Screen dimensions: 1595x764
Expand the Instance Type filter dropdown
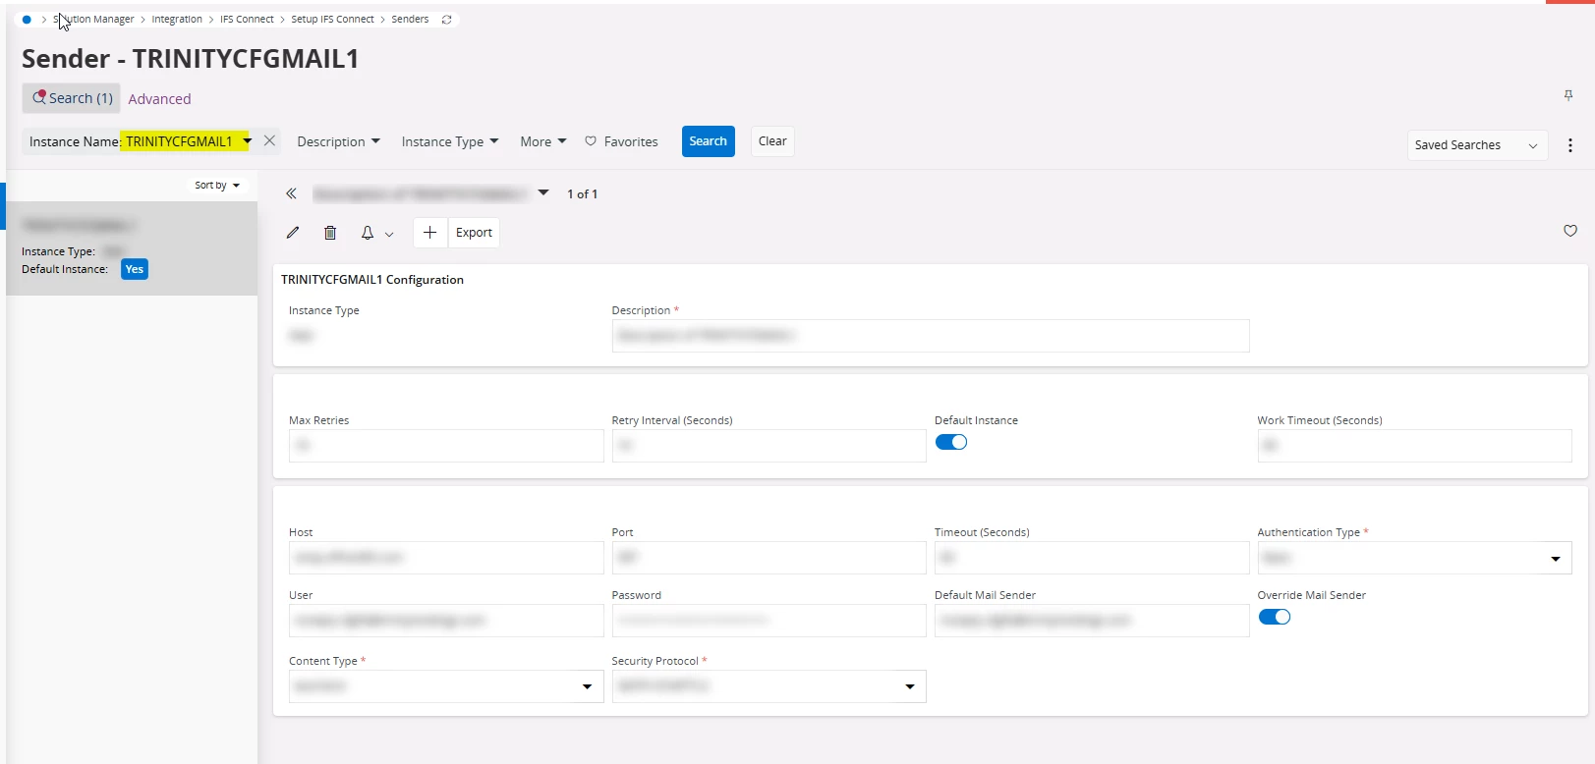click(x=450, y=141)
